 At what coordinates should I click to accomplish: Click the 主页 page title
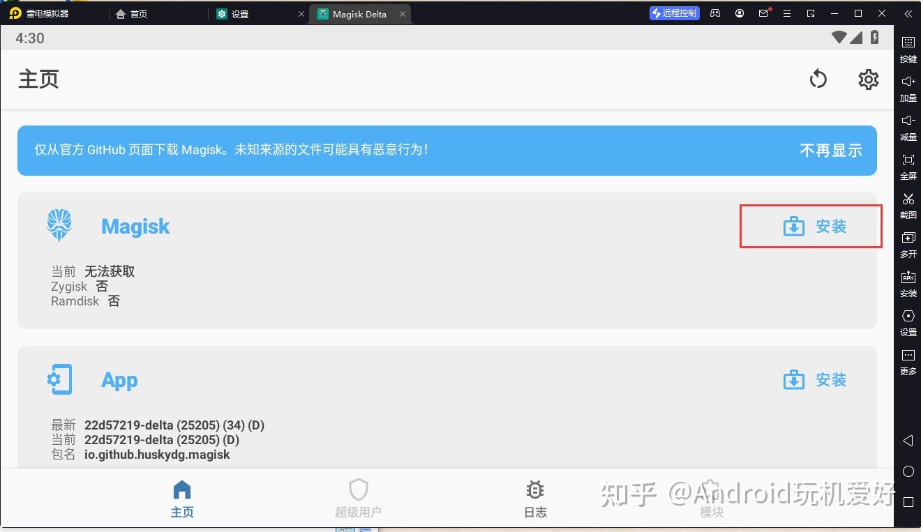[x=38, y=79]
